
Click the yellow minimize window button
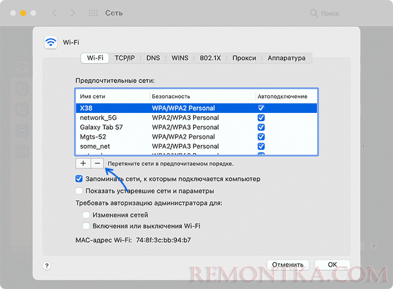(x=23, y=13)
